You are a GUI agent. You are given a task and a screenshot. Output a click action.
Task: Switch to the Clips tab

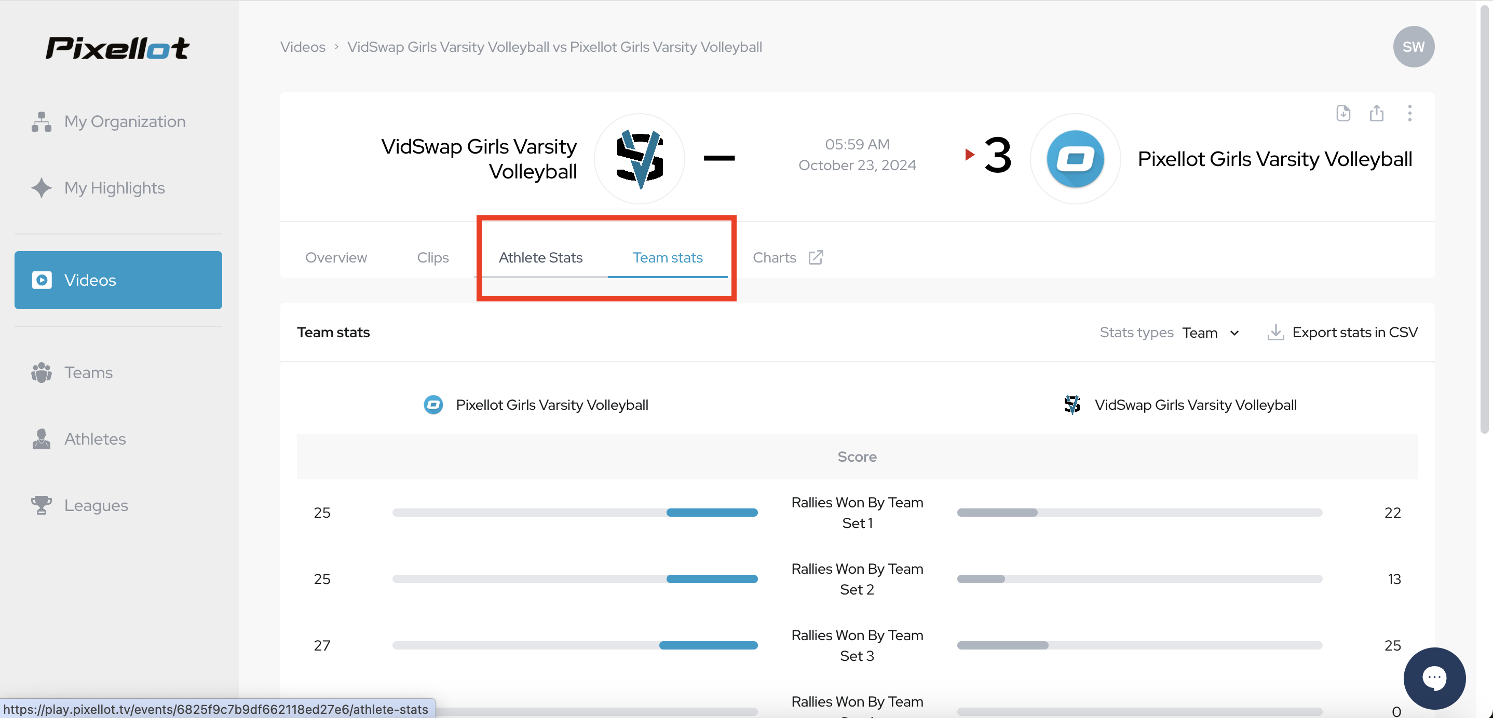[x=432, y=258]
